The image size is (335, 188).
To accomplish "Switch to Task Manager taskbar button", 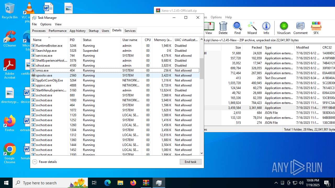I will [159, 183].
